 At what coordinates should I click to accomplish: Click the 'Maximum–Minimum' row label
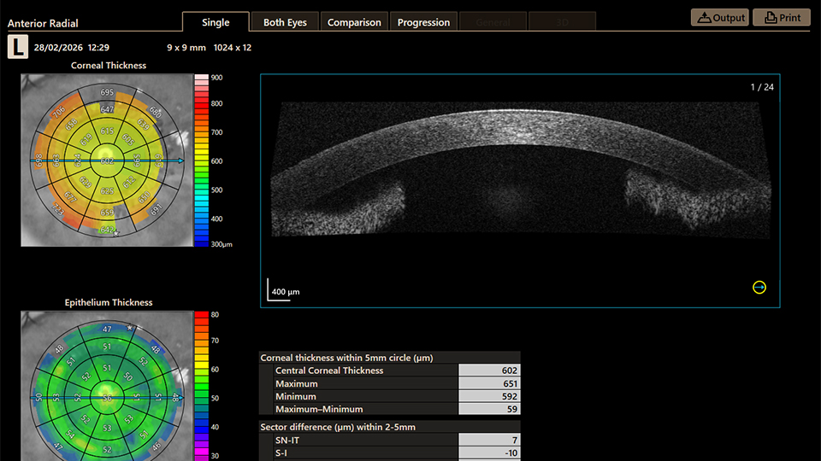coord(319,409)
